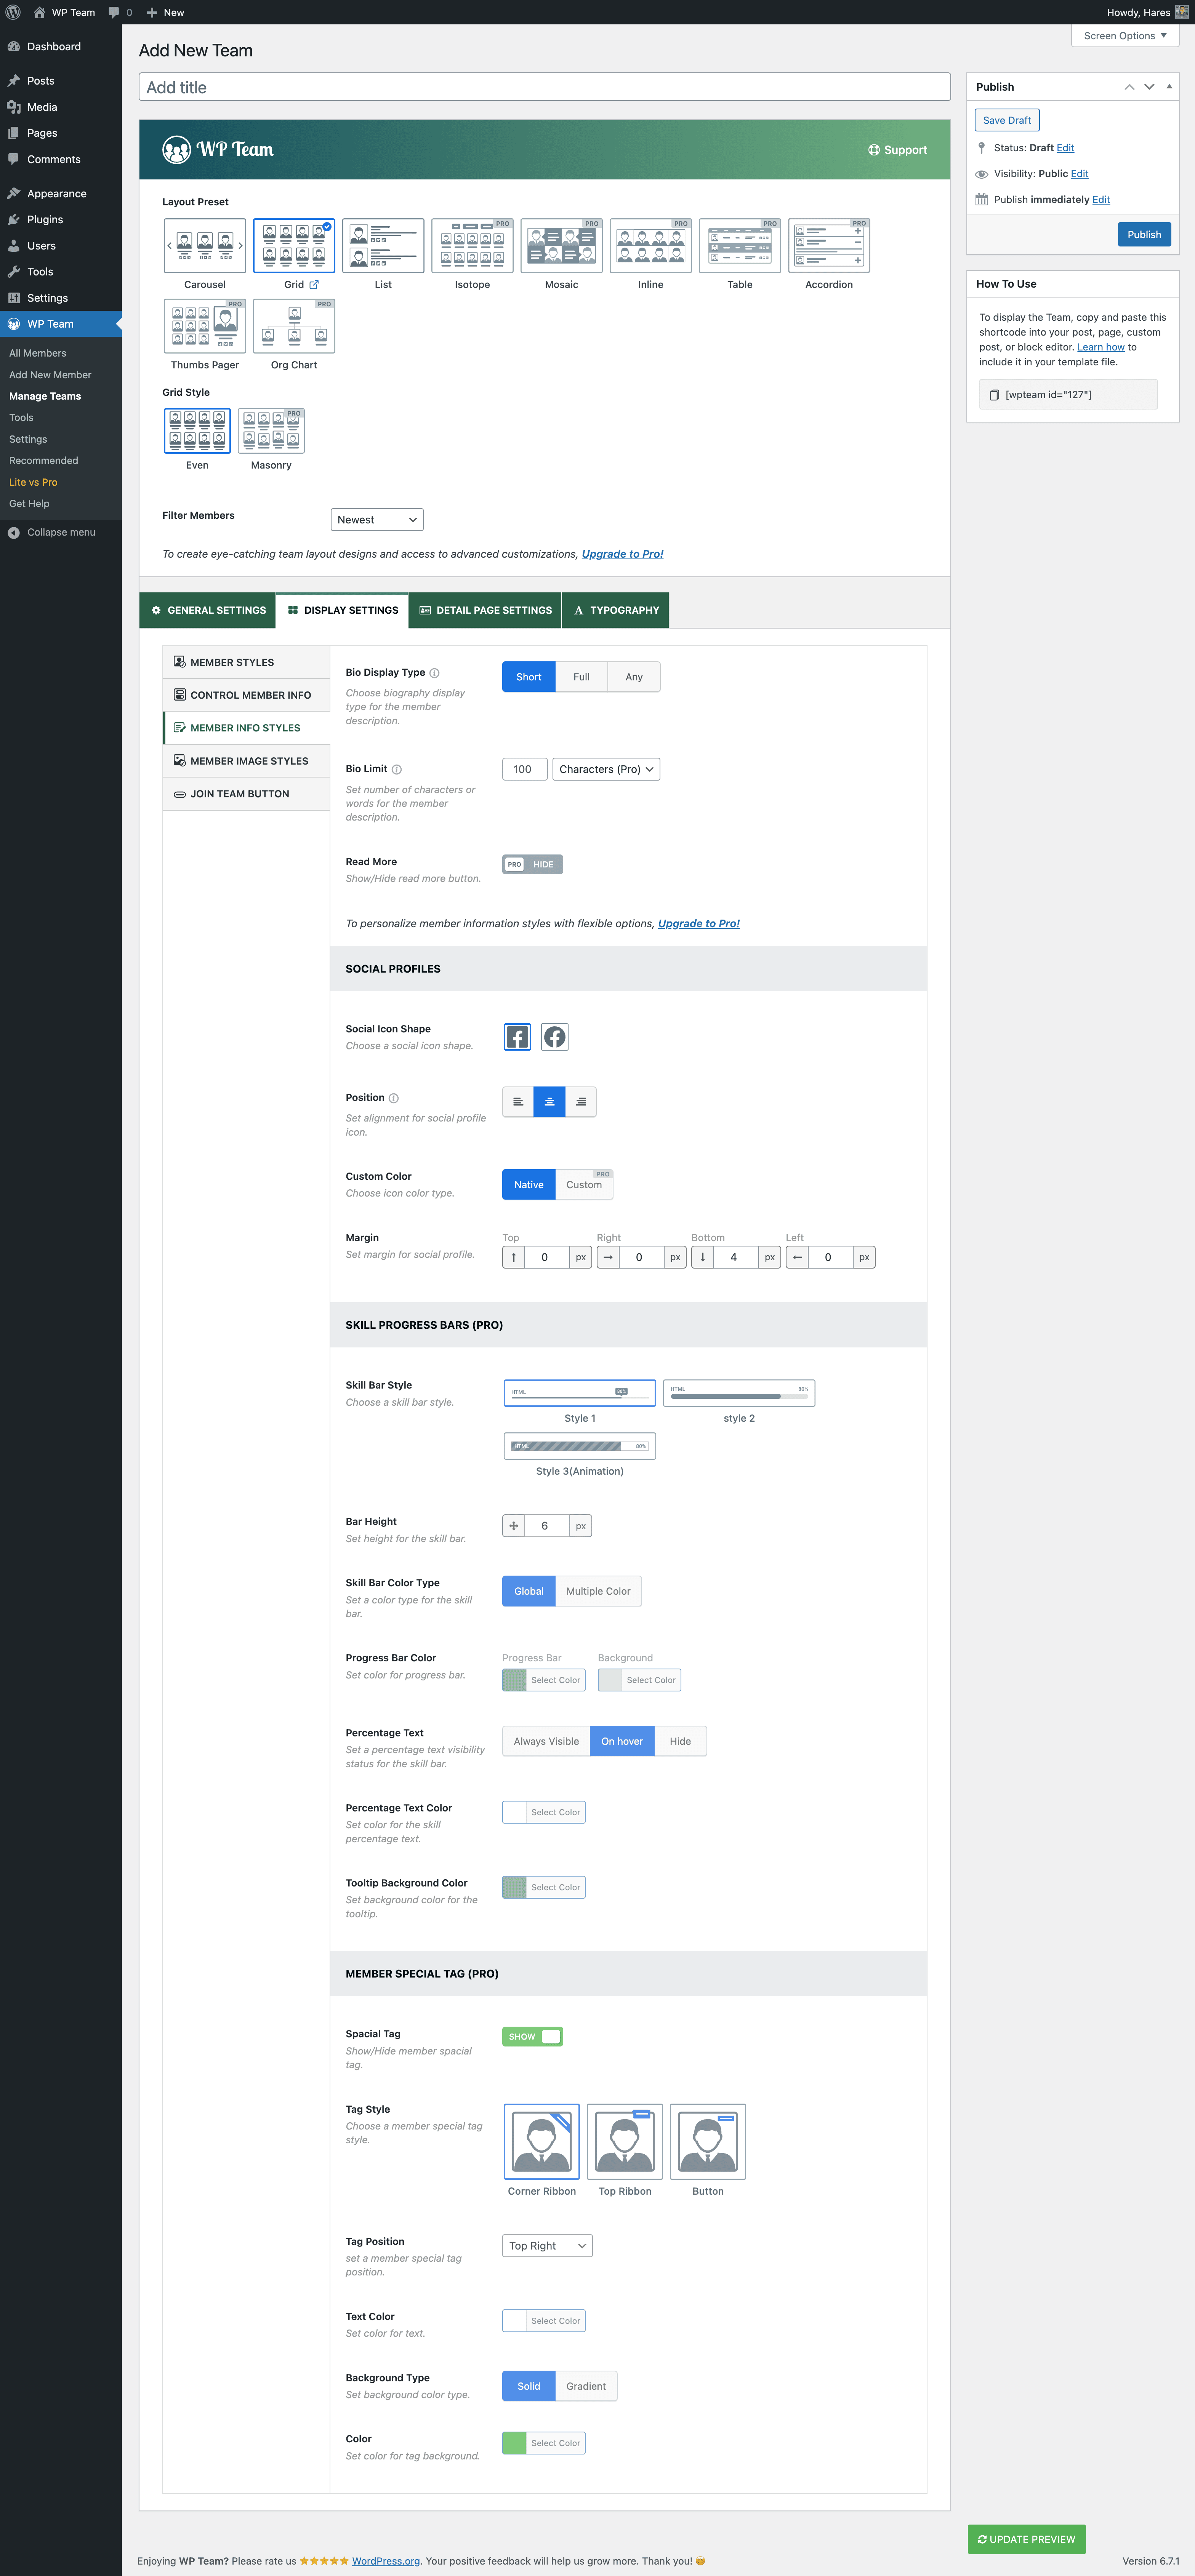Select the Top Ribbon tag style
Screen dimensions: 1195x2576
(x=625, y=2141)
